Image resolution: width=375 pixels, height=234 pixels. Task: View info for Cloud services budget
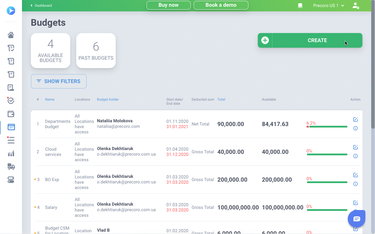click(x=355, y=156)
